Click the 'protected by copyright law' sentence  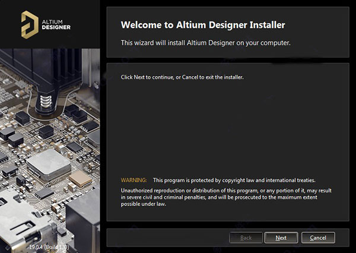pos(234,181)
